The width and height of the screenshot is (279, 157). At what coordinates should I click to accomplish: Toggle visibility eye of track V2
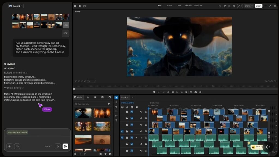[x=141, y=125]
